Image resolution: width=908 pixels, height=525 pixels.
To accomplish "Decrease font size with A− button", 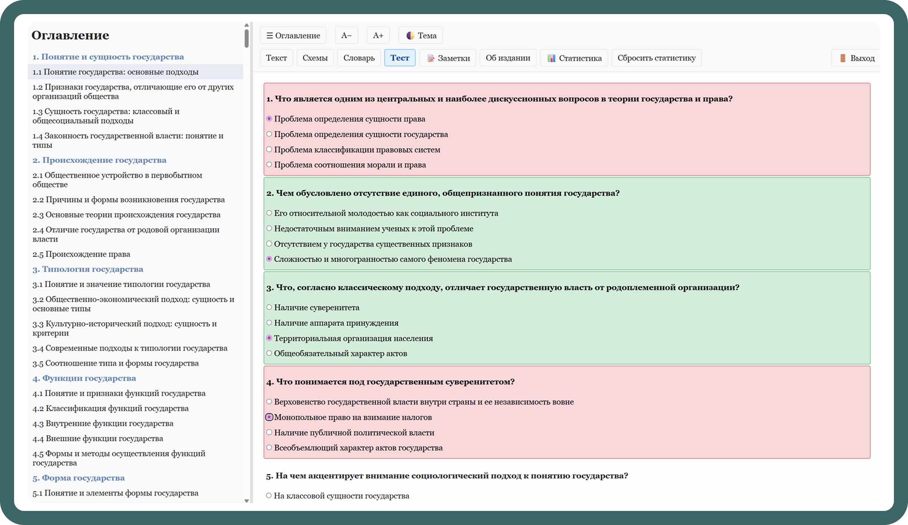I will (346, 36).
